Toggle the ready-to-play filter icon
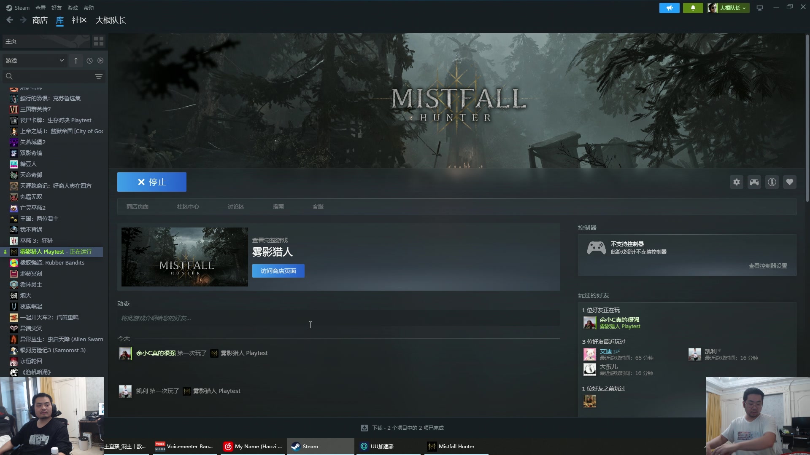This screenshot has height=455, width=810. coord(100,61)
